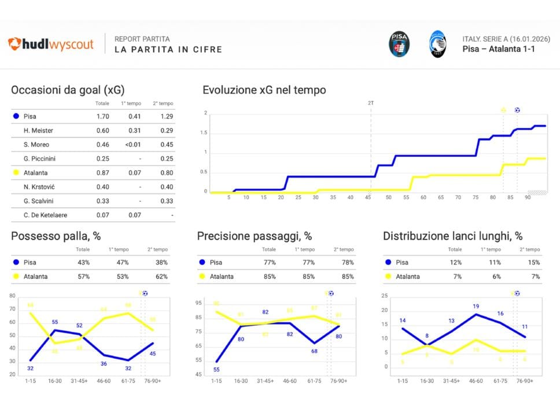Open N. Krstović player row
The height and width of the screenshot is (412, 560).
[38, 186]
